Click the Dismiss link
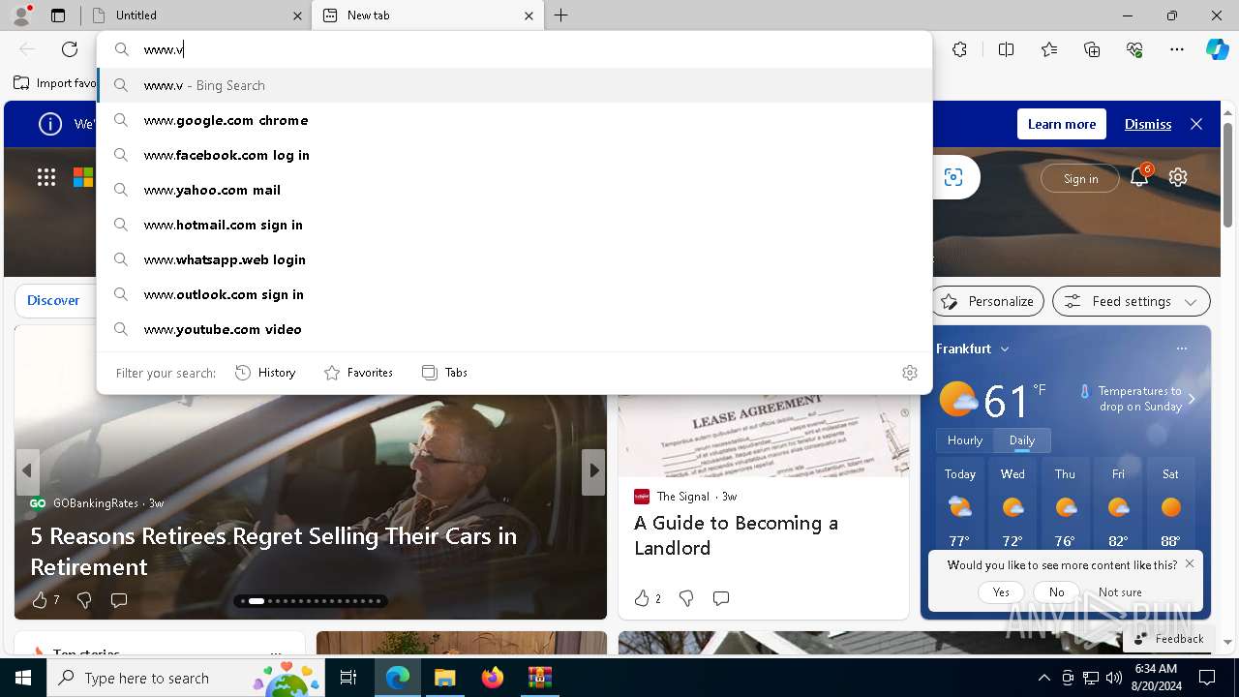Screen dimensions: 1239x697 [x=1148, y=124]
